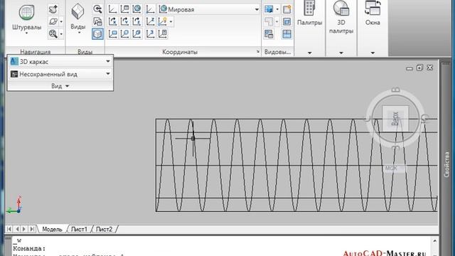Jump to last layout tab arrow
Screen dimensions: 455x256
(x=32, y=229)
